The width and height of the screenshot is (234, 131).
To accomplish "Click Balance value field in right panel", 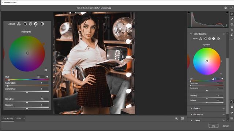I will pyautogui.click(x=220, y=100).
